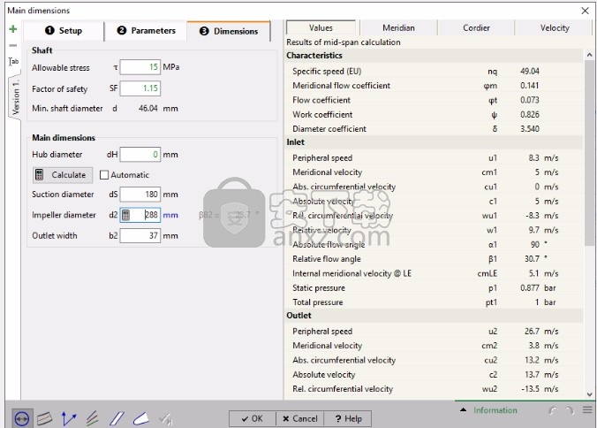Open the hamburger menu beside Information
Image resolution: width=597 pixels, height=428 pixels.
point(587,410)
